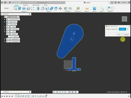This screenshot has width=131, height=98.
Task: Toggle visibility of Joint Origins folder
Action: [x=7, y=29]
